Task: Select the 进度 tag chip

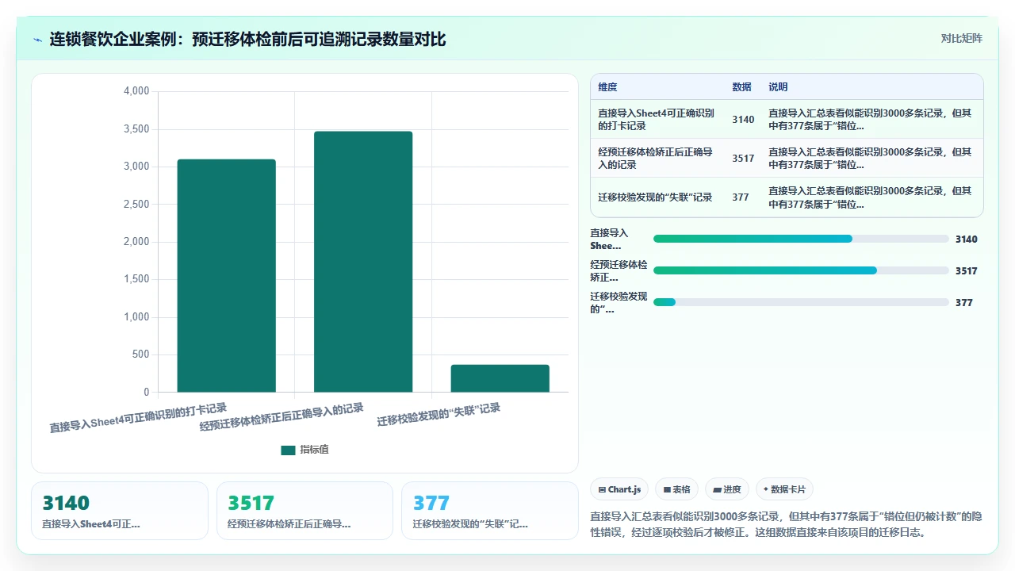Action: coord(726,489)
